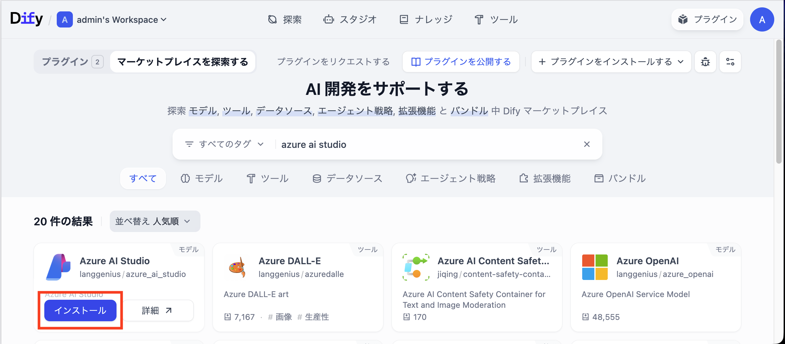
Task: Click プラグインを公開する button
Action: 461,62
